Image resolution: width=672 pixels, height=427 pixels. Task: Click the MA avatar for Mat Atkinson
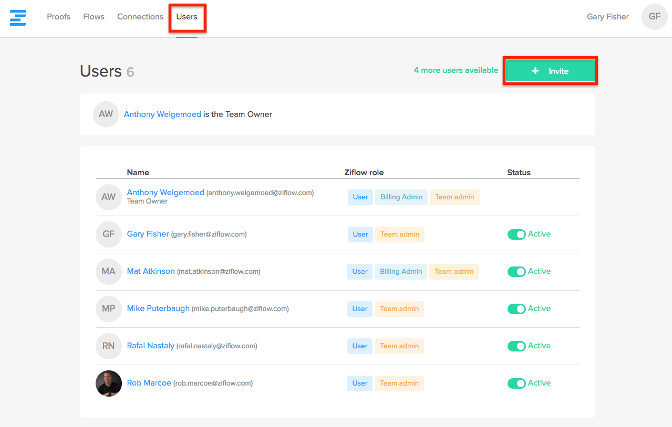point(108,272)
